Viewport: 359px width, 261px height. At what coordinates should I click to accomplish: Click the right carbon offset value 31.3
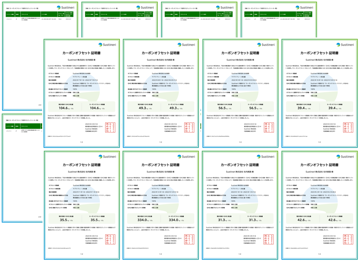pyautogui.click(x=252, y=220)
